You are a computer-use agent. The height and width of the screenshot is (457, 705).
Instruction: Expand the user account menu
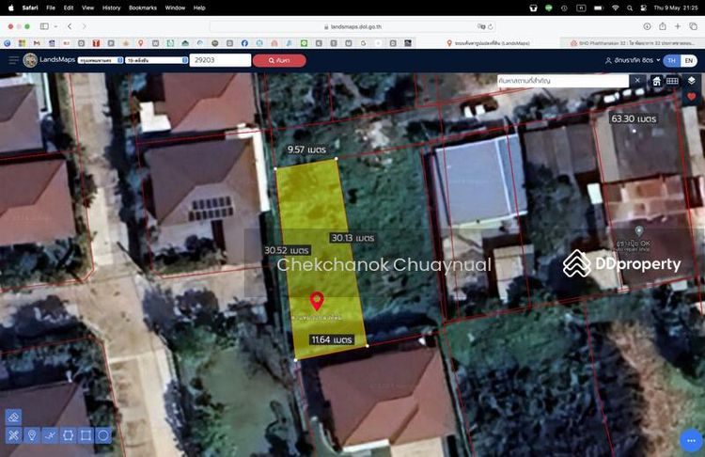point(633,60)
